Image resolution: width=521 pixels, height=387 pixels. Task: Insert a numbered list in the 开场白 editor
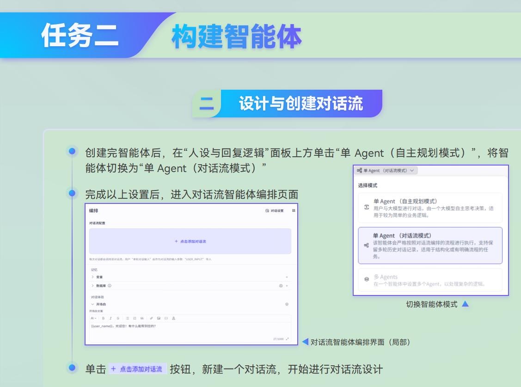tap(135, 318)
